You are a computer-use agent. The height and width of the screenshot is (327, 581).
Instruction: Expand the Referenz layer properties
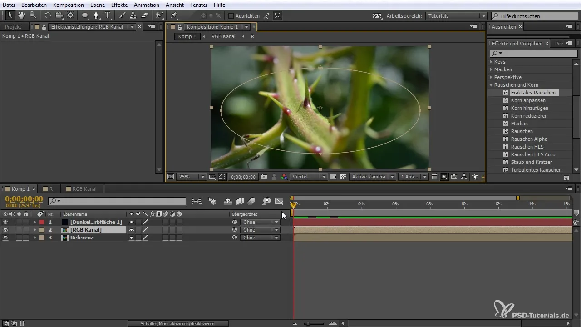pos(34,238)
